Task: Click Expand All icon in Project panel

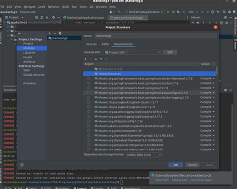Action: point(42,17)
